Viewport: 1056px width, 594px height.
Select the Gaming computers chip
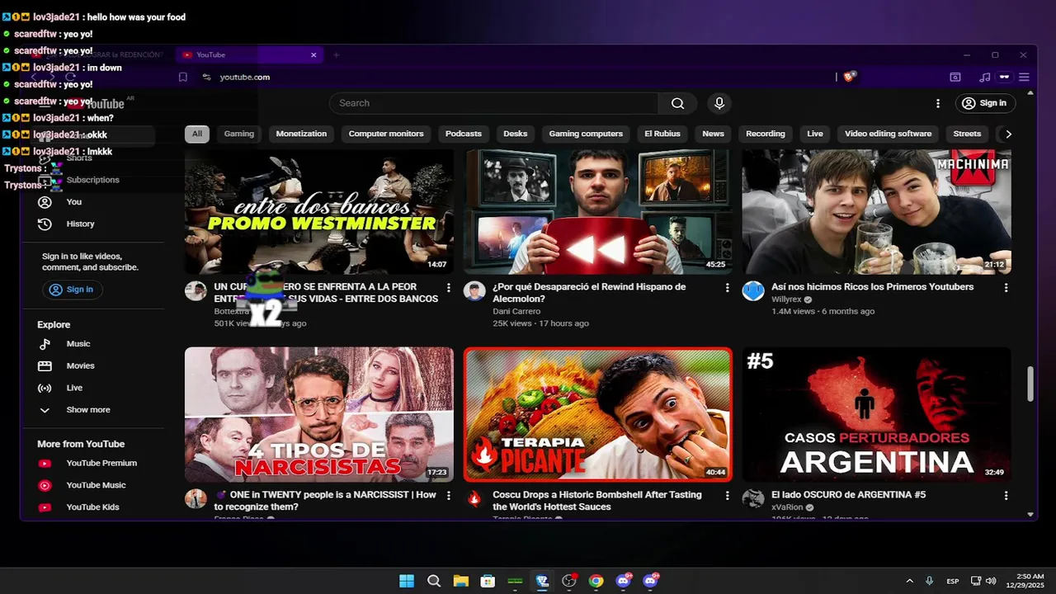586,134
